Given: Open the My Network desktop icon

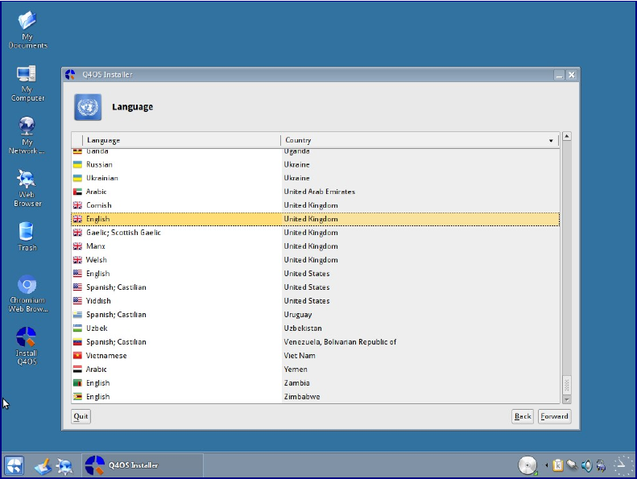Looking at the screenshot, I should point(27,135).
